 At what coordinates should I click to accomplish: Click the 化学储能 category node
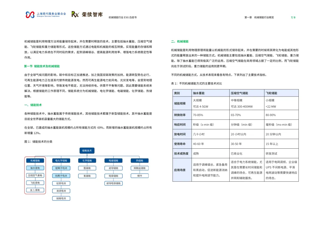87,160
